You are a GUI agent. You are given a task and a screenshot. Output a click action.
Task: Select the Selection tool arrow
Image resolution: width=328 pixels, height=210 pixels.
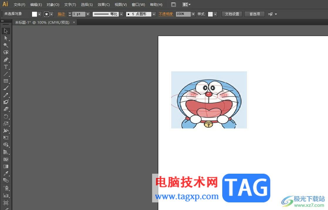click(6, 31)
